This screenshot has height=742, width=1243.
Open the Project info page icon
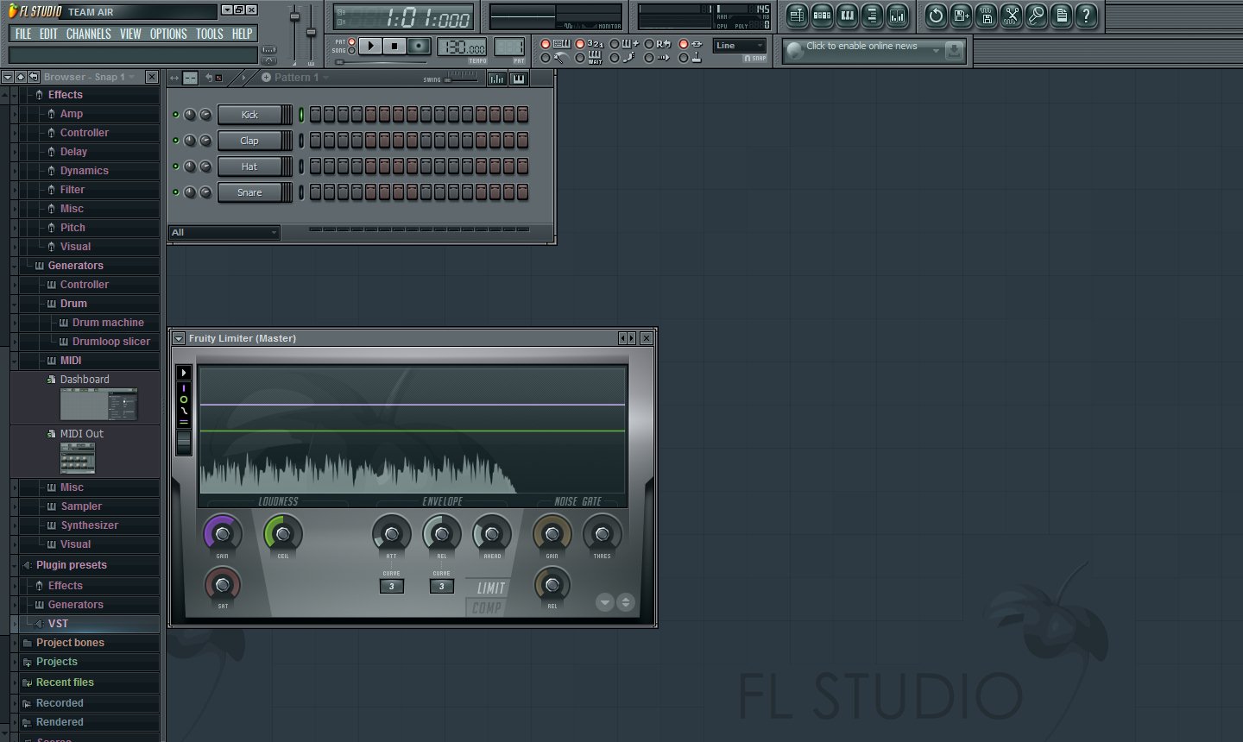point(1061,16)
